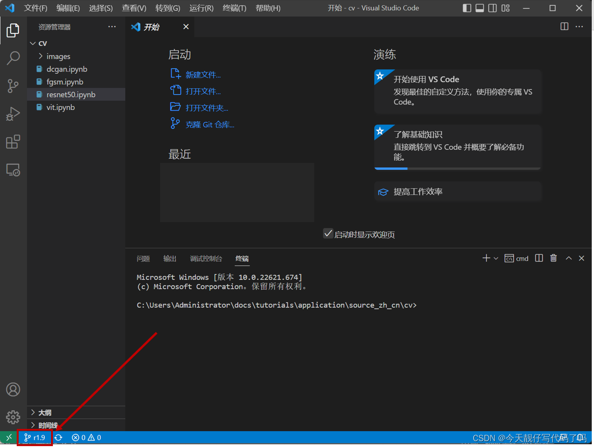Click the r1.9 branch indicator
This screenshot has height=447, width=594.
(x=35, y=437)
